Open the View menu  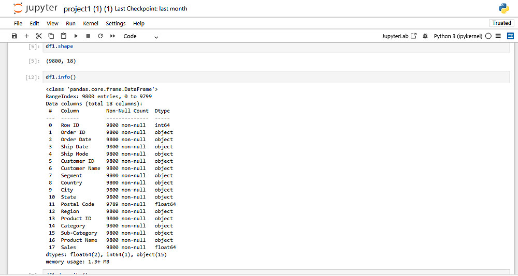pos(52,23)
